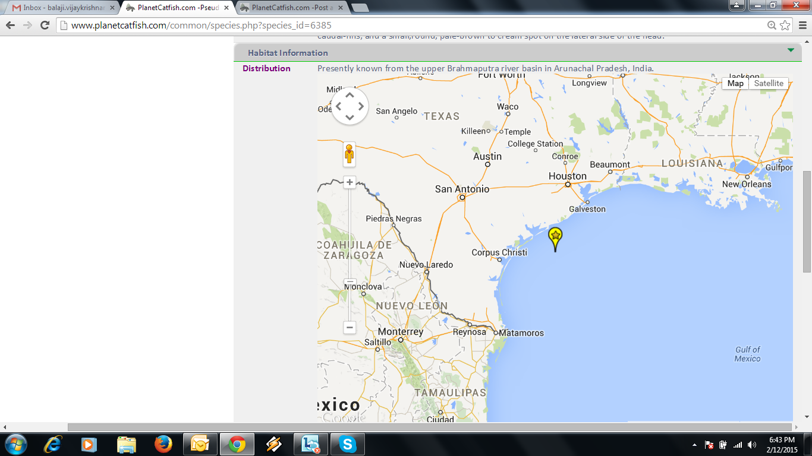This screenshot has width=812, height=456.
Task: Open the Action Center flag tray icon
Action: coord(709,445)
